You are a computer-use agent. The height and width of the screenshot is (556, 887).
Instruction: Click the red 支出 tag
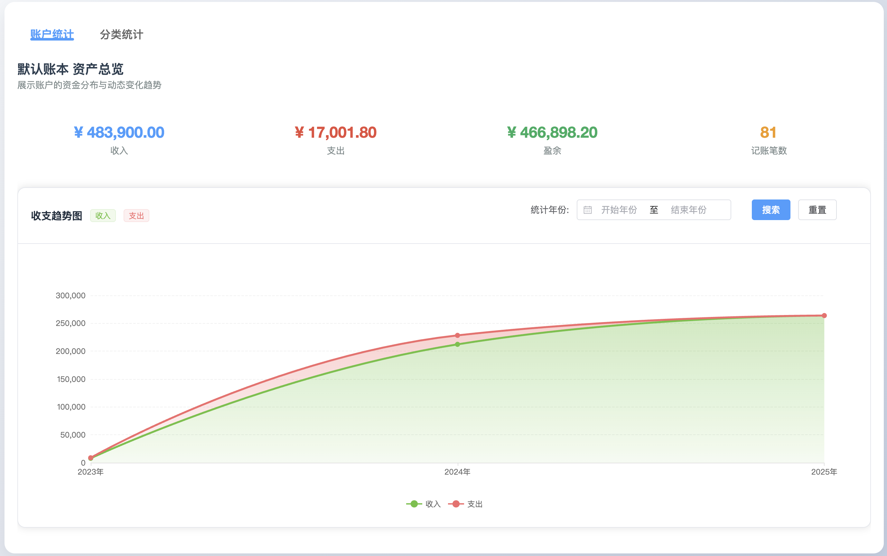tap(136, 216)
